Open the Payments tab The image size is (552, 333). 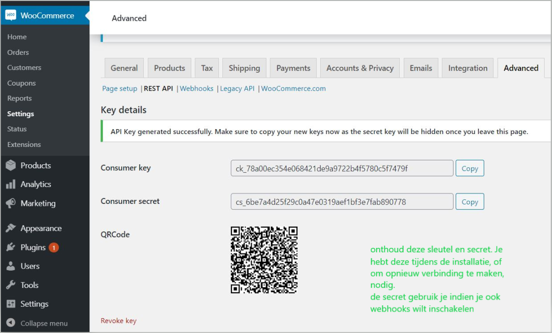(293, 68)
